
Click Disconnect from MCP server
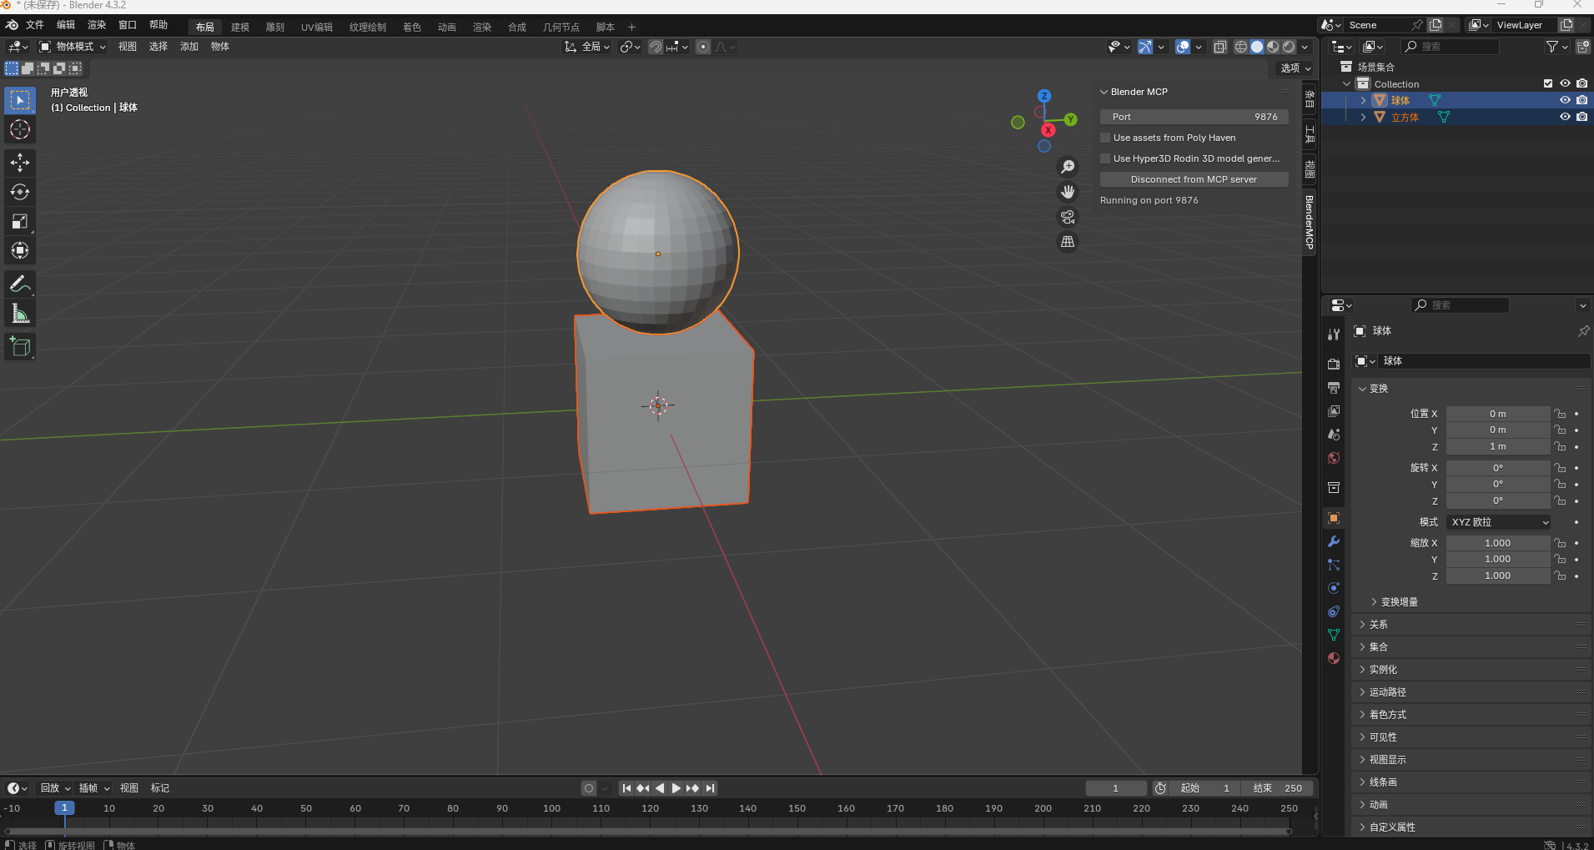click(x=1193, y=179)
